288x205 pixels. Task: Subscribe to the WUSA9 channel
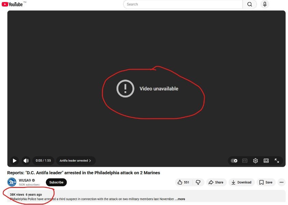56,182
